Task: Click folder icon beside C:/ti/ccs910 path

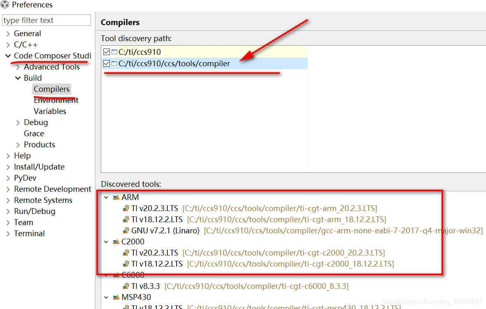Action: [114, 52]
